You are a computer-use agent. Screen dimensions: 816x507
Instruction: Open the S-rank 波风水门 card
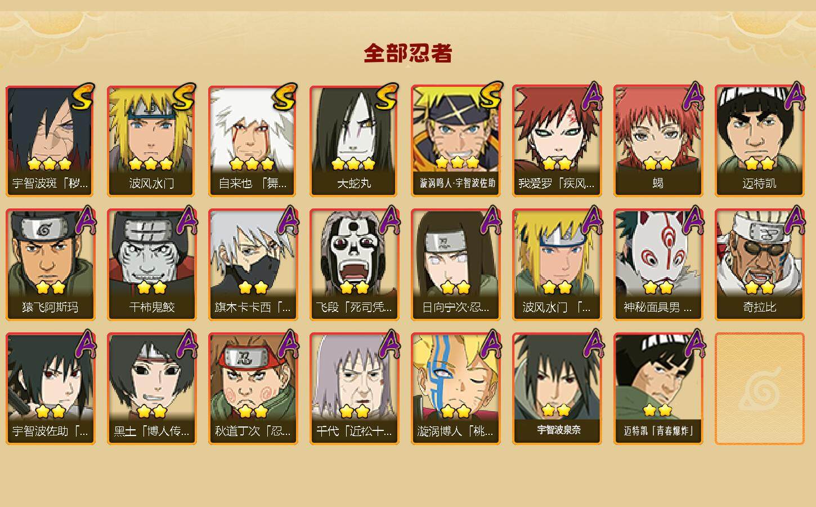152,141
